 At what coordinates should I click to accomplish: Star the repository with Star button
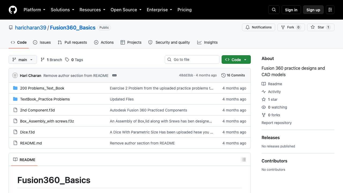click(x=321, y=27)
